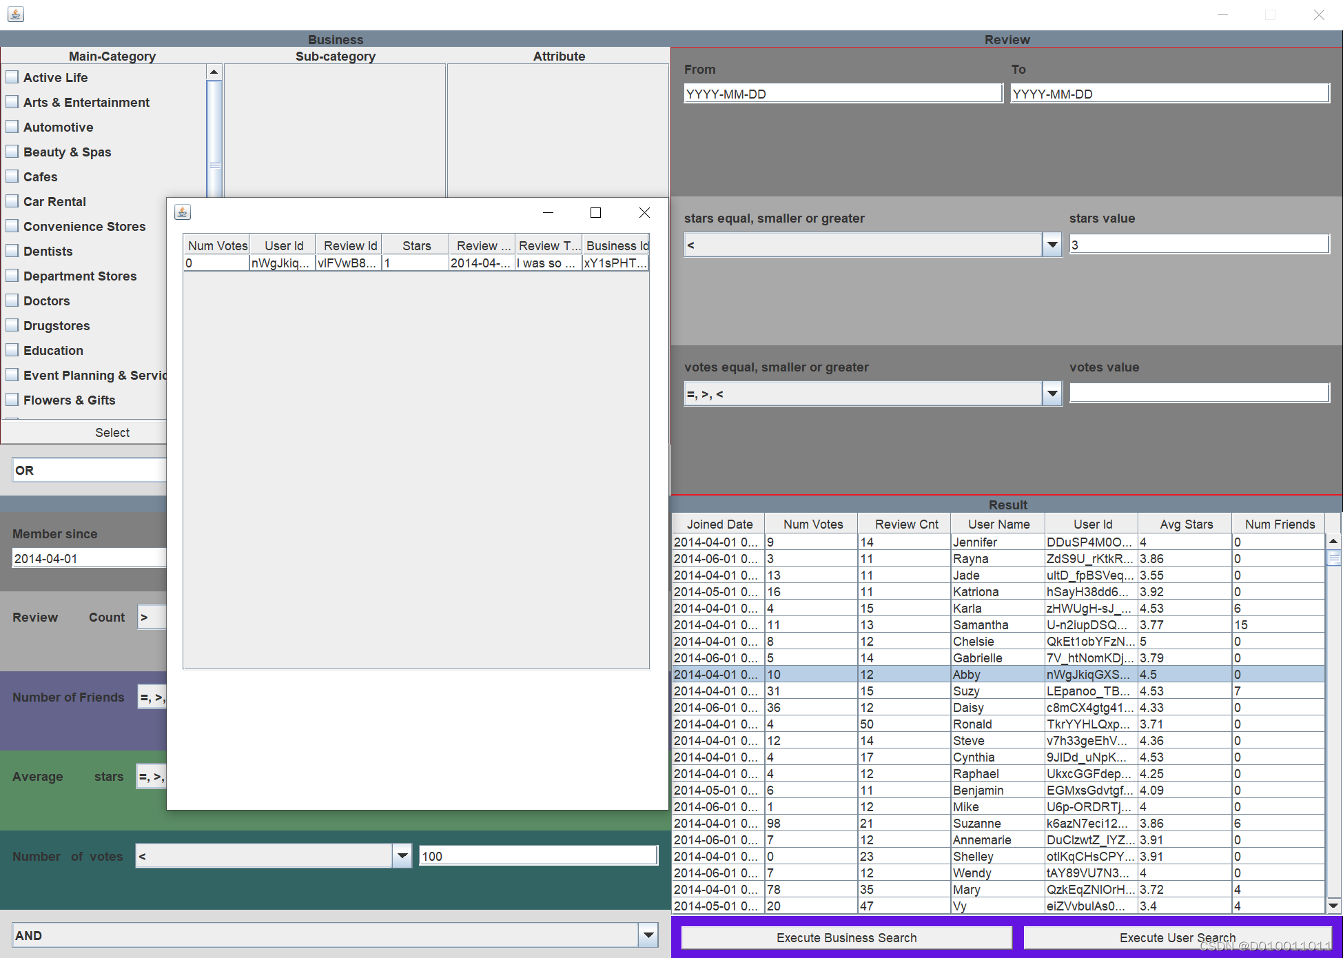
Task: Click the 'I was so ...' review text cell
Action: 549,263
